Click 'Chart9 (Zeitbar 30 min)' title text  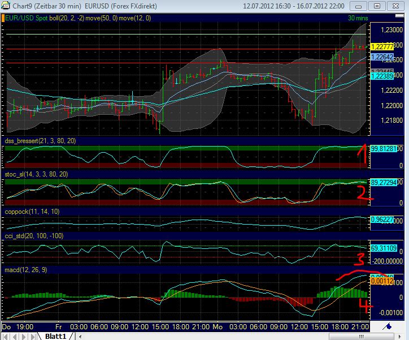[x=47, y=6]
